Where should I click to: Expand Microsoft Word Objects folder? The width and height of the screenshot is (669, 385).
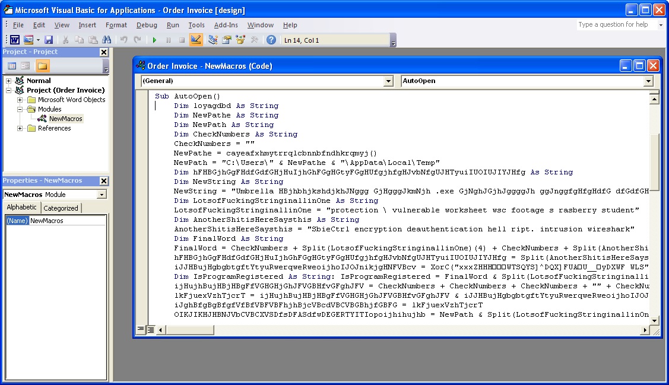tap(20, 100)
